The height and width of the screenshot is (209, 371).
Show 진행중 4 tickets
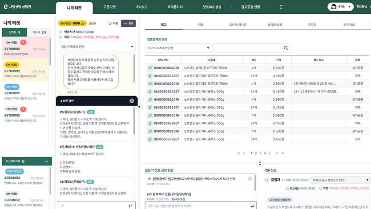[x=15, y=32]
